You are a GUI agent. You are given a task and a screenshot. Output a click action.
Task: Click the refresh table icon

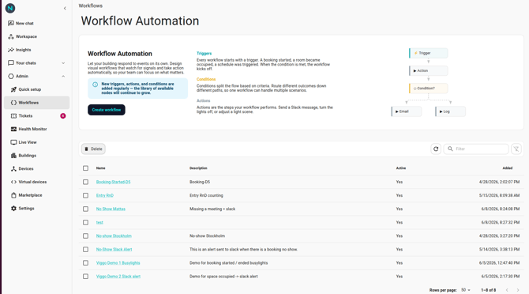(x=436, y=149)
